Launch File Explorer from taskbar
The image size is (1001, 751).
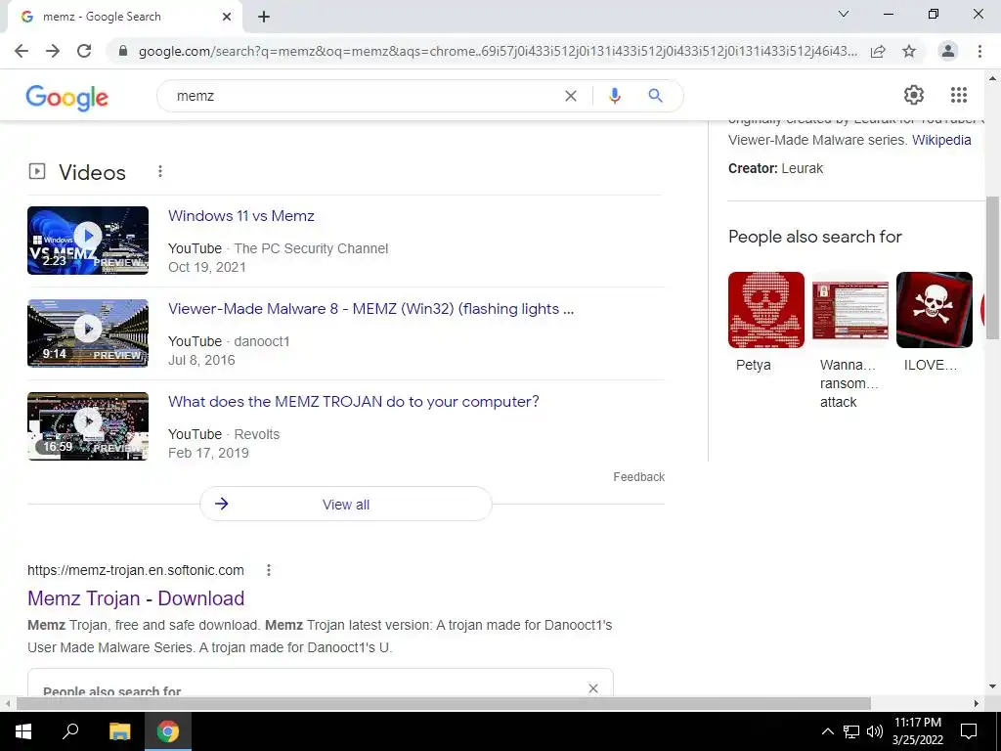click(x=119, y=731)
